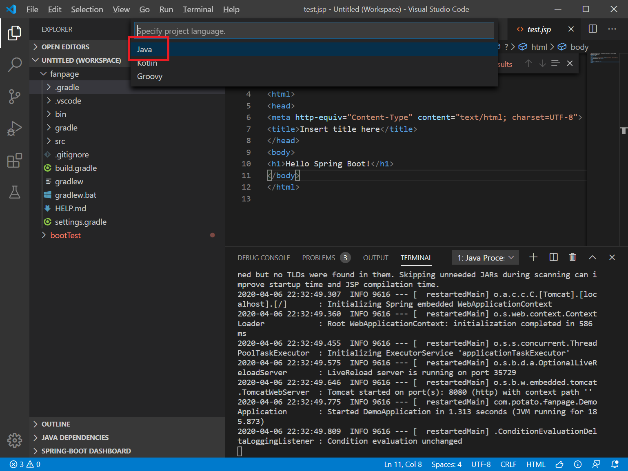Change CRLF end of line sequence
This screenshot has width=628, height=471.
(x=508, y=464)
